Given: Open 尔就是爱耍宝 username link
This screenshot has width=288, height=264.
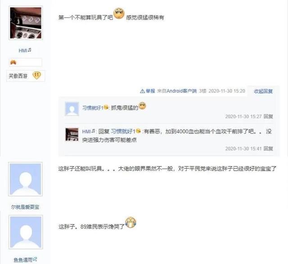Looking at the screenshot, I should 25,207.
